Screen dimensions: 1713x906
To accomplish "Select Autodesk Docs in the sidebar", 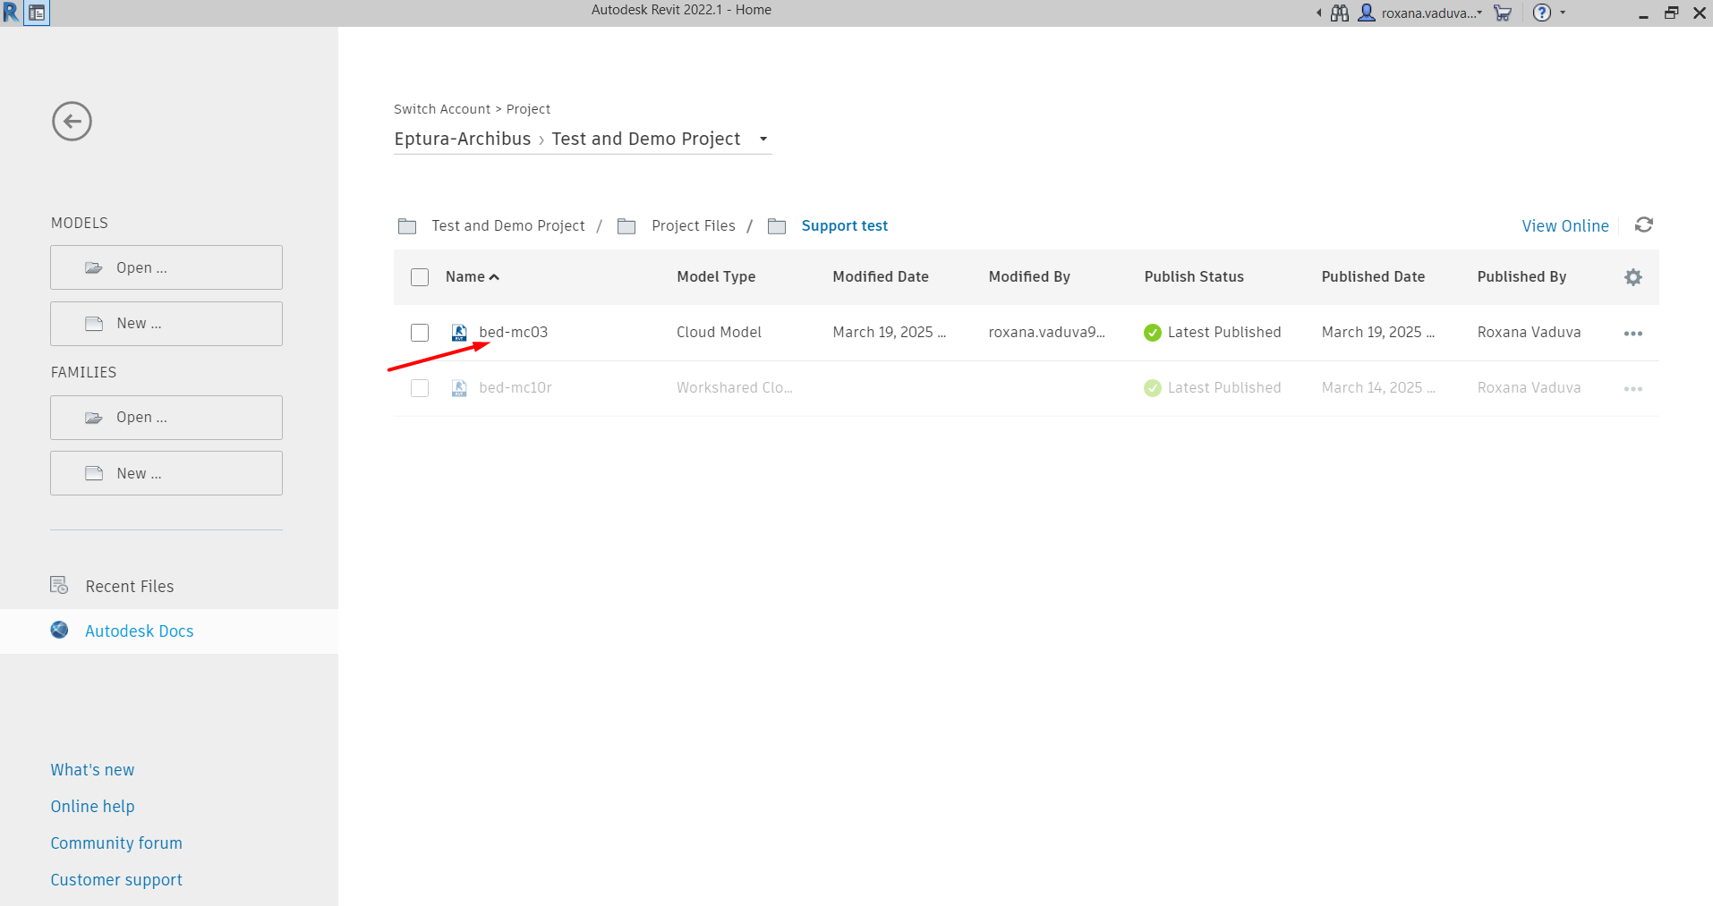I will coord(139,631).
